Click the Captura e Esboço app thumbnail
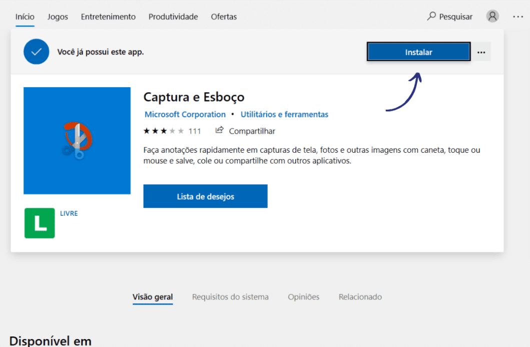The height and width of the screenshot is (347, 530). 77,141
